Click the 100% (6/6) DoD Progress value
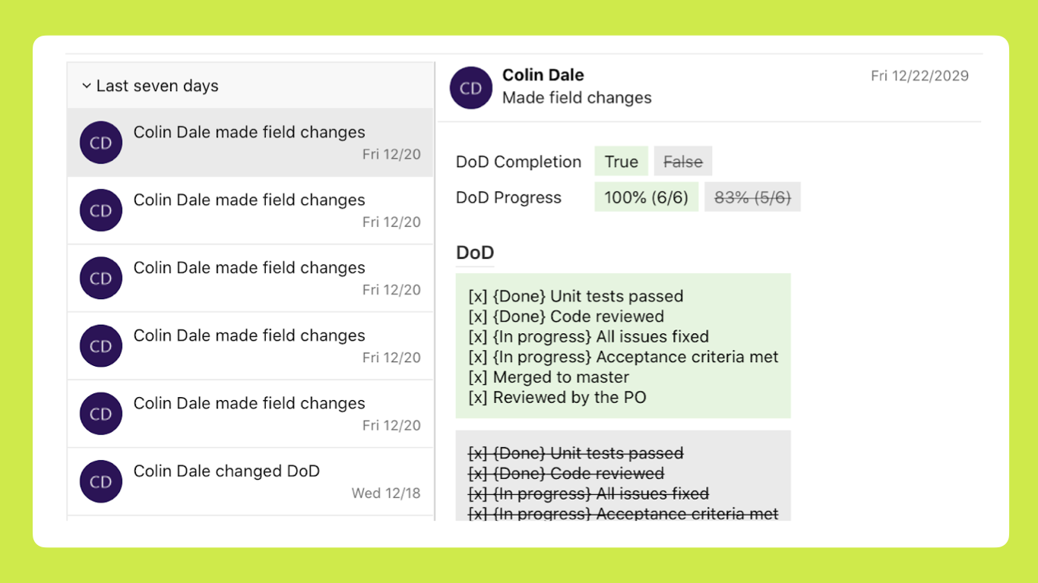This screenshot has width=1038, height=583. coord(646,197)
